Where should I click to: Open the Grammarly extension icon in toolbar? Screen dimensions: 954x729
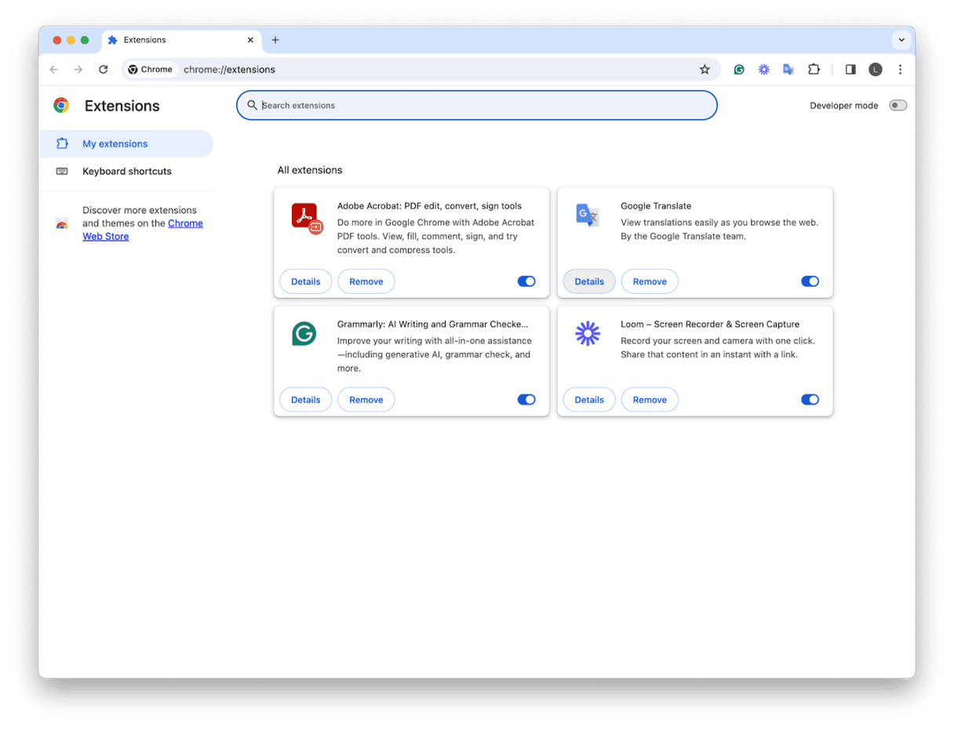(x=738, y=69)
